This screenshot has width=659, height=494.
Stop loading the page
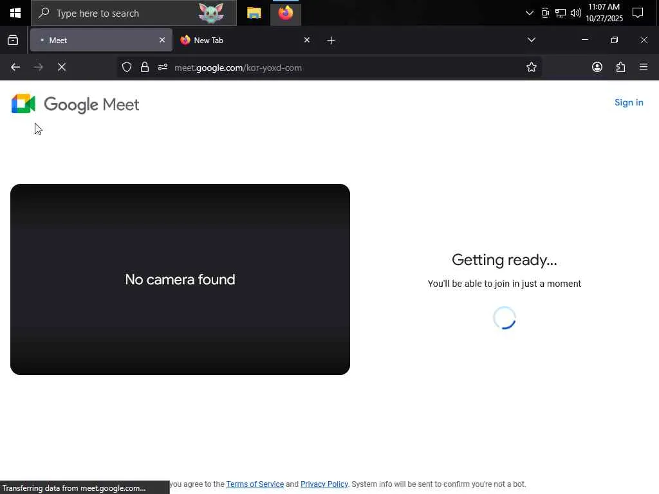(62, 67)
